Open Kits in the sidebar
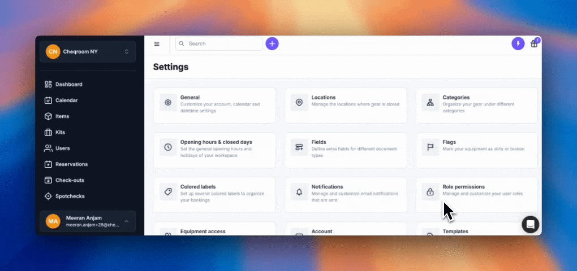The height and width of the screenshot is (271, 577). tap(61, 132)
